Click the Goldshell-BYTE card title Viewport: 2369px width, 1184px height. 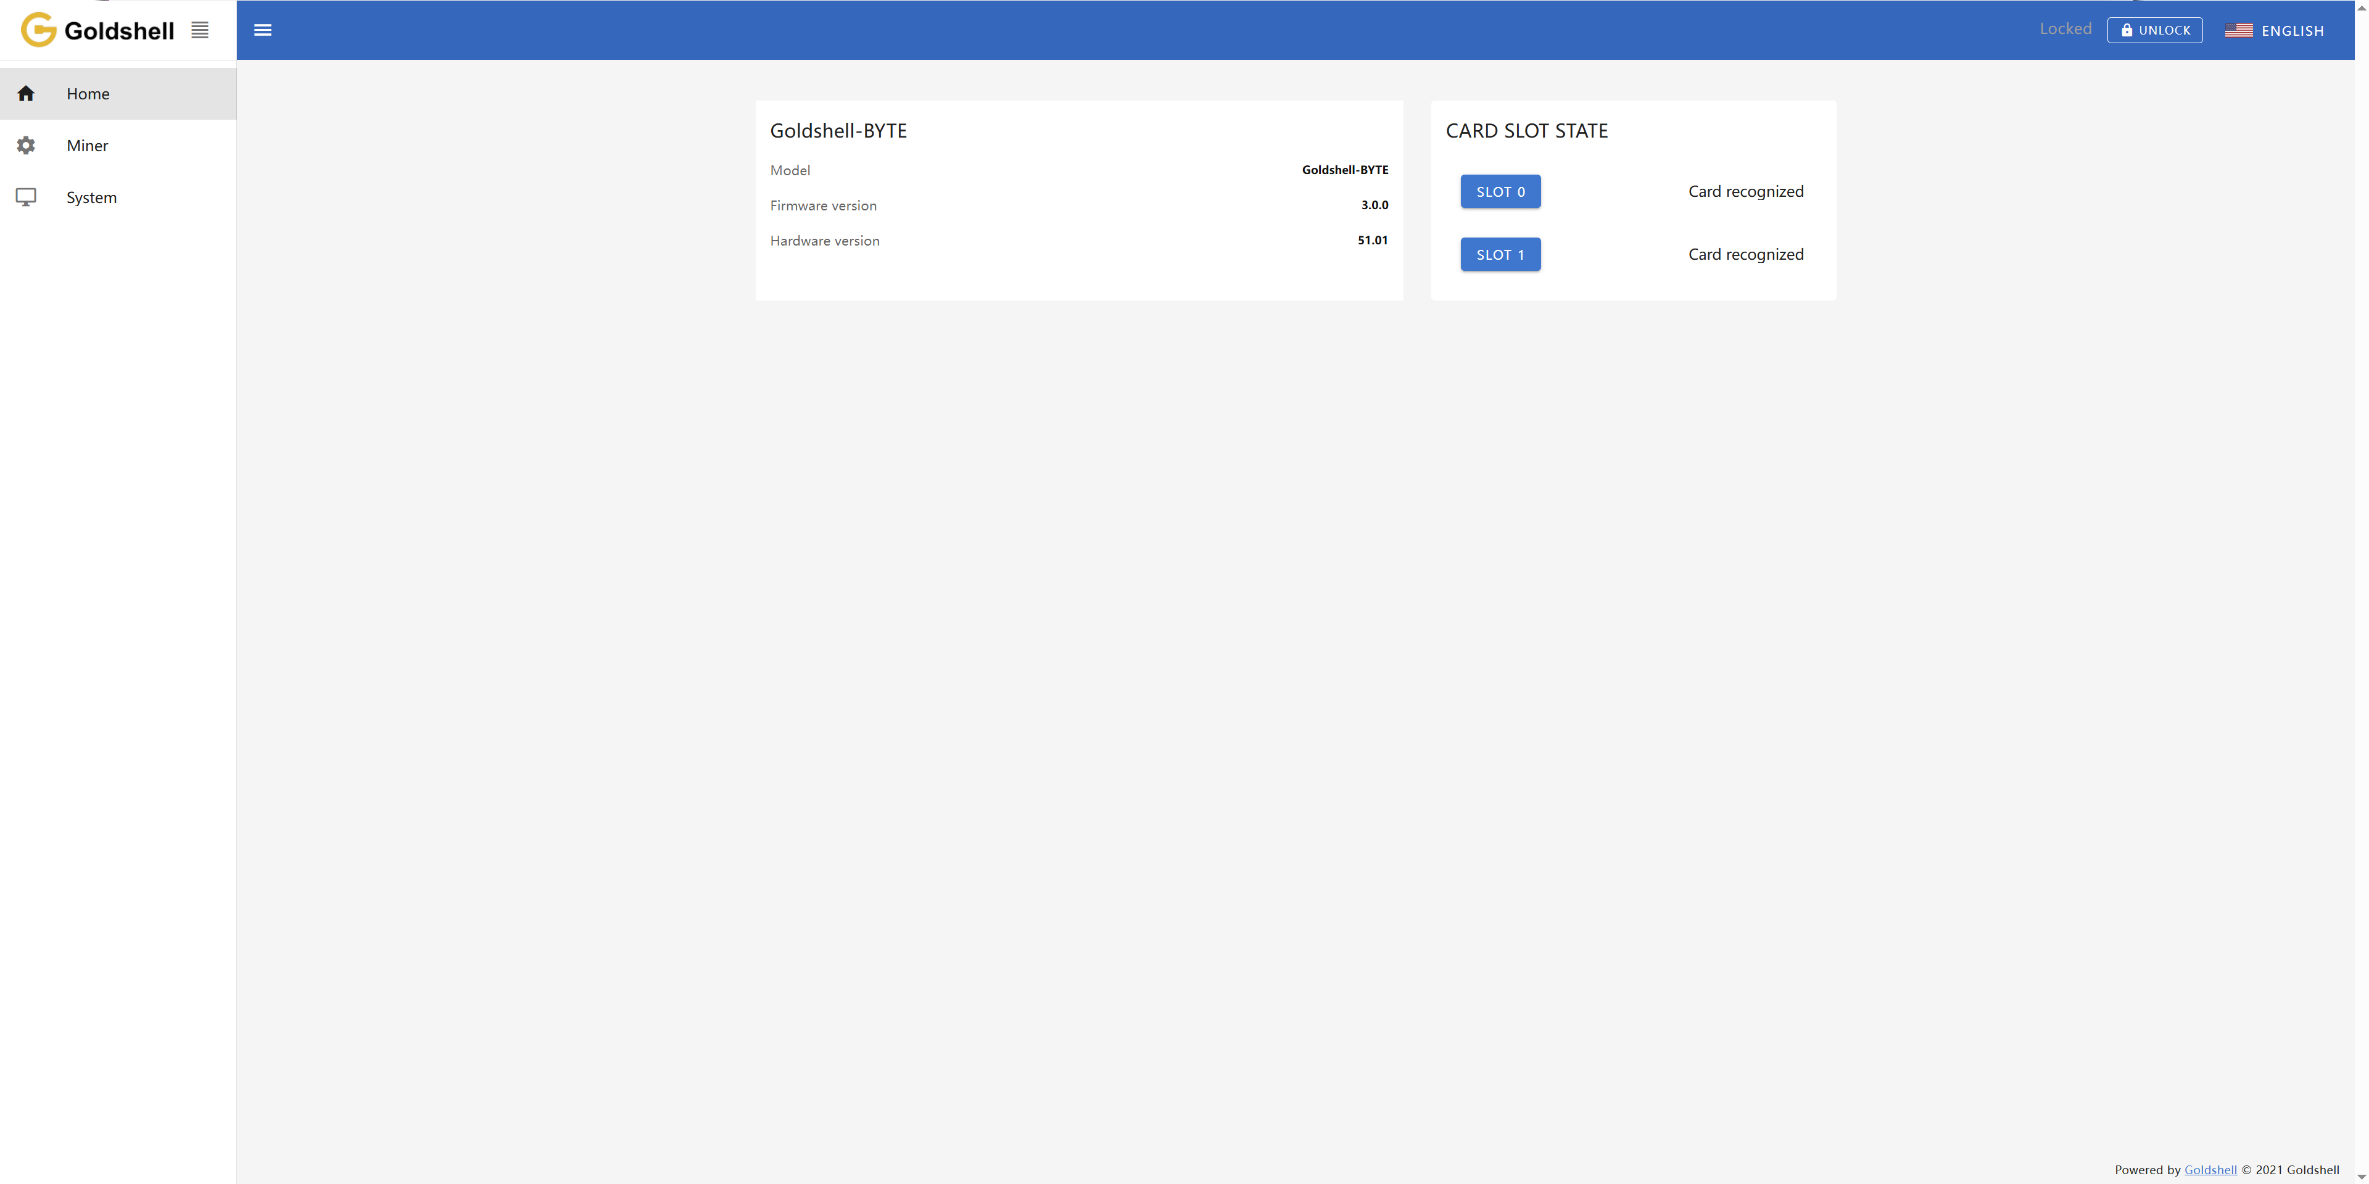[838, 131]
